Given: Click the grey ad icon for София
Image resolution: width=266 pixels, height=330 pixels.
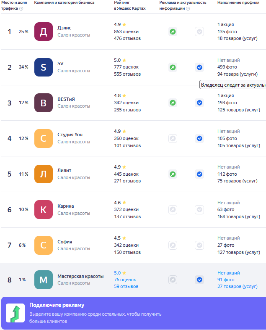Looking at the screenshot, I should coord(173,245).
